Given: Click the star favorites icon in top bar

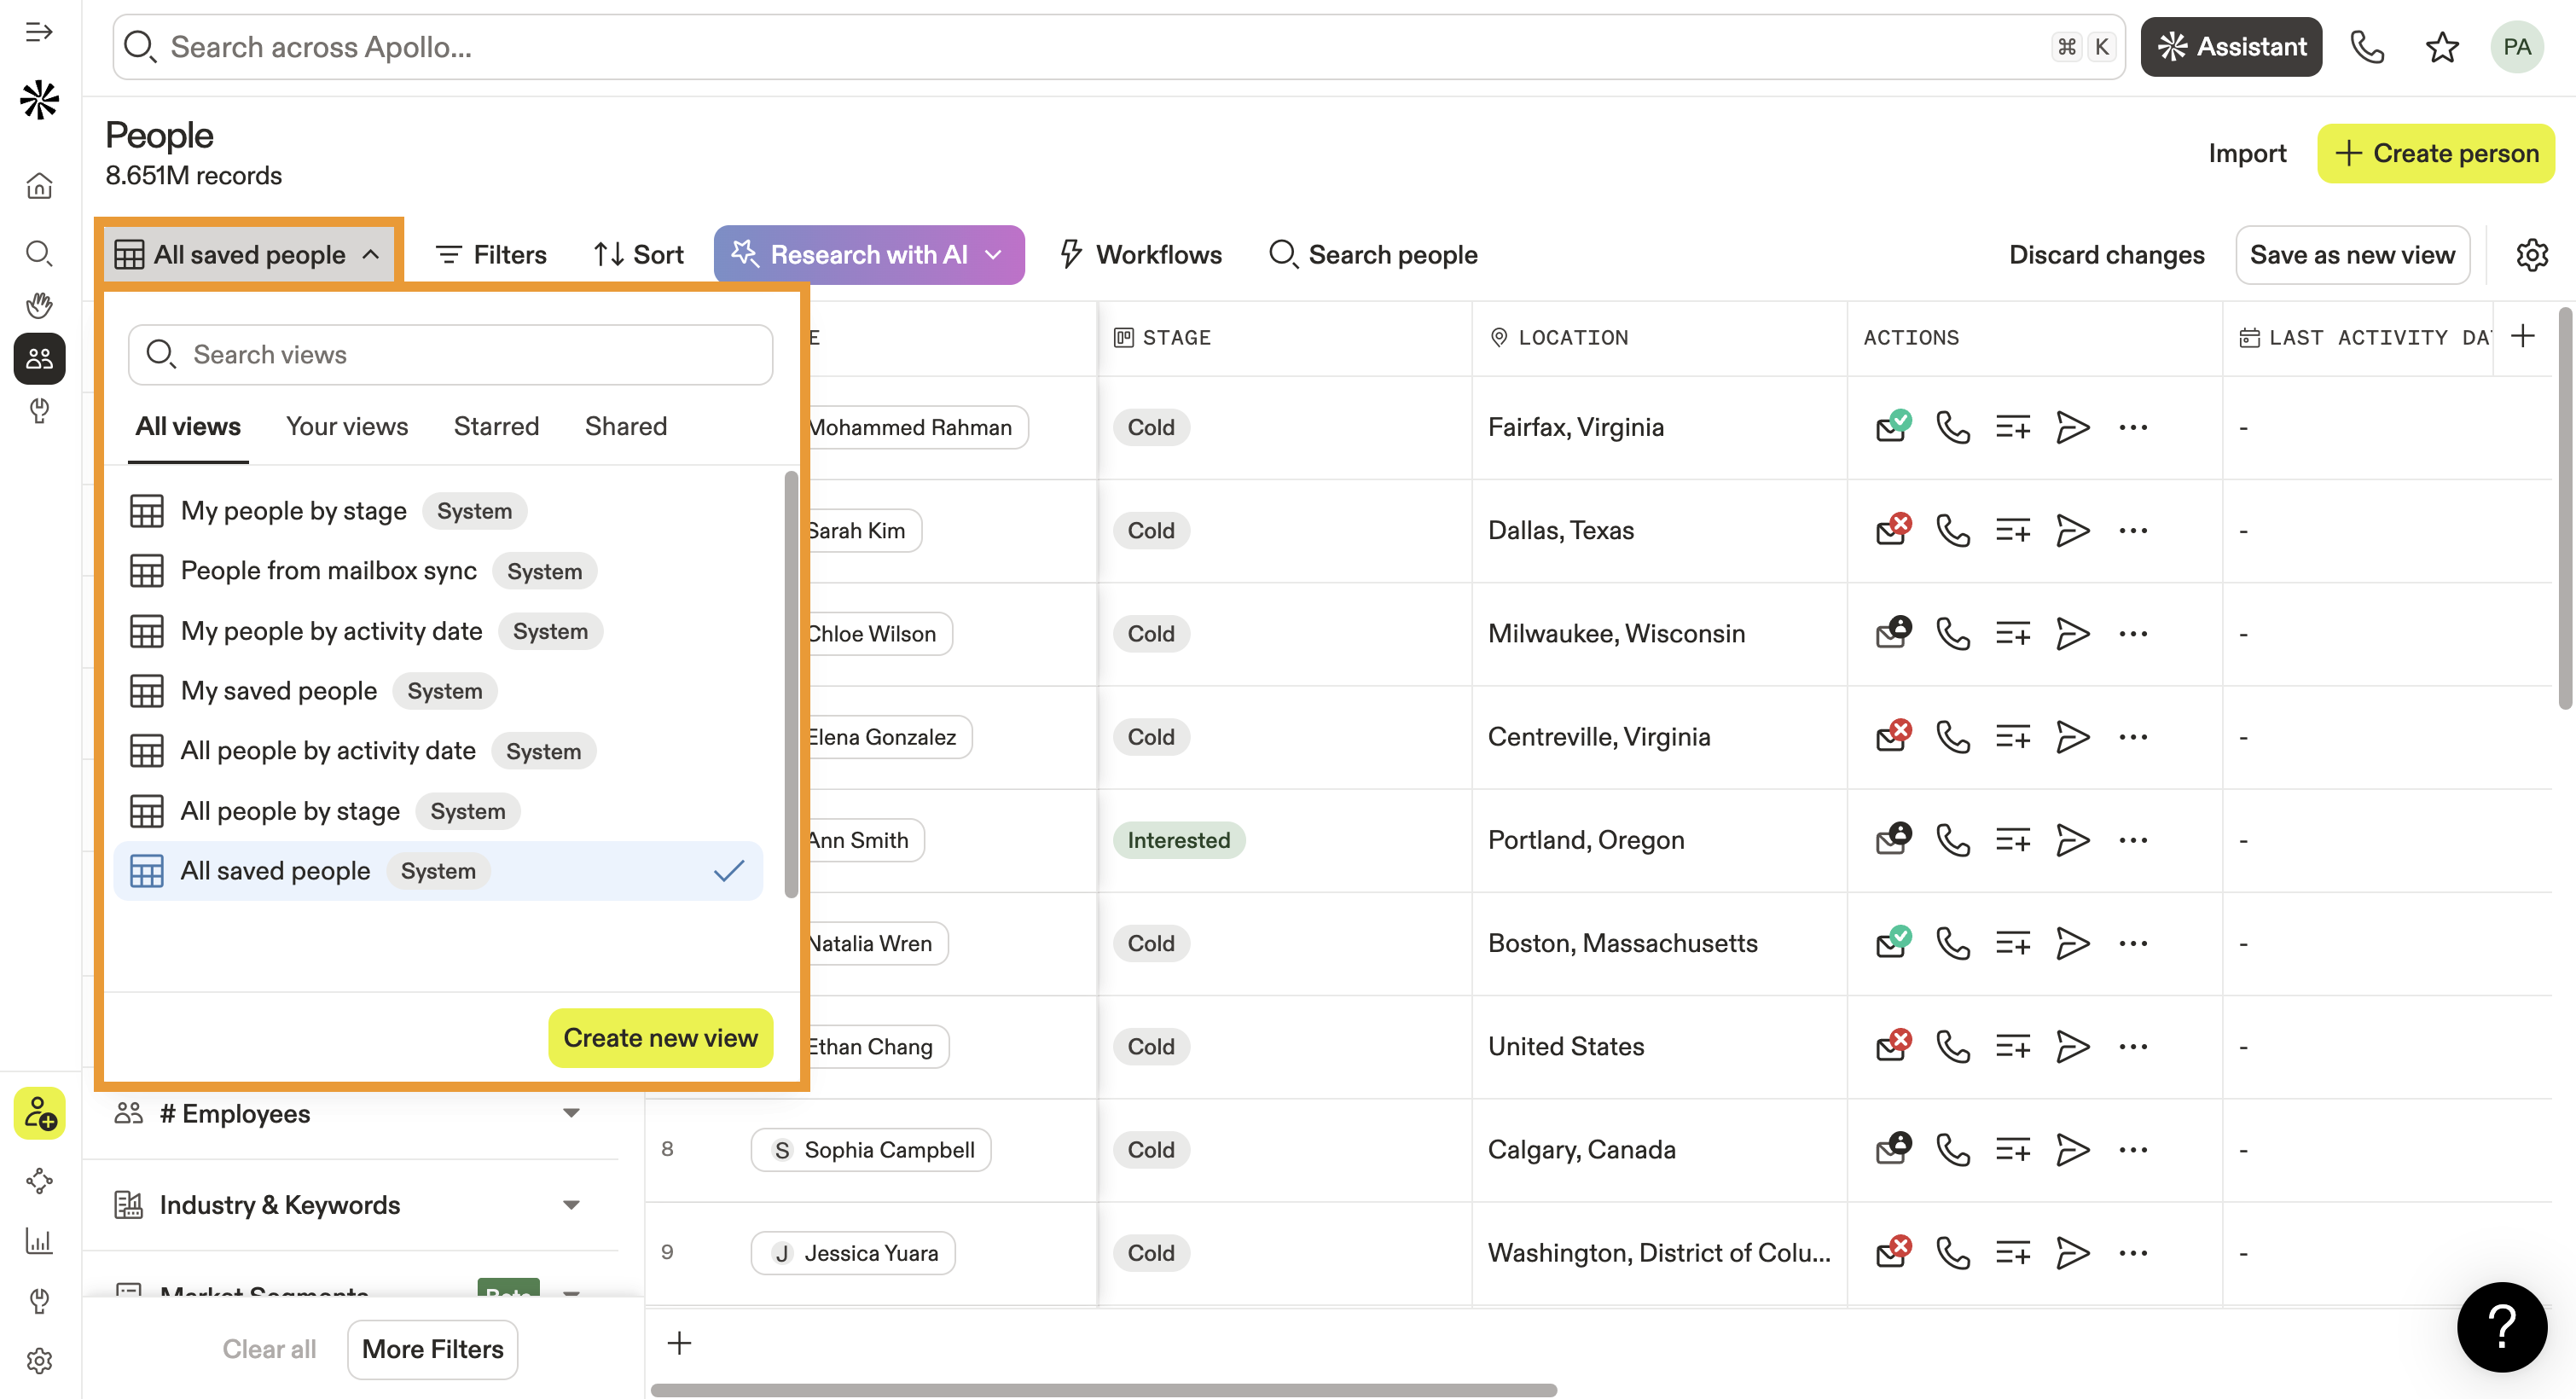Looking at the screenshot, I should (x=2441, y=47).
